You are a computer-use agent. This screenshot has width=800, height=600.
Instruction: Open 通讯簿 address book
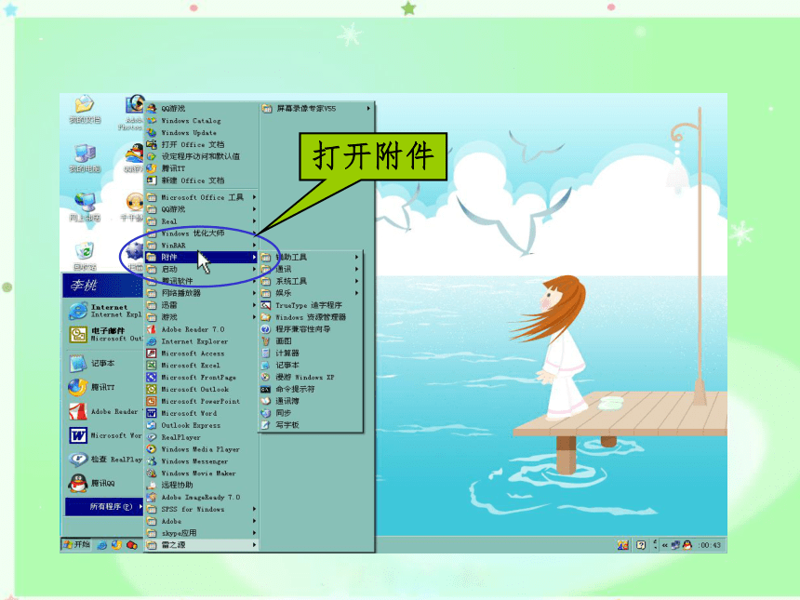310,401
